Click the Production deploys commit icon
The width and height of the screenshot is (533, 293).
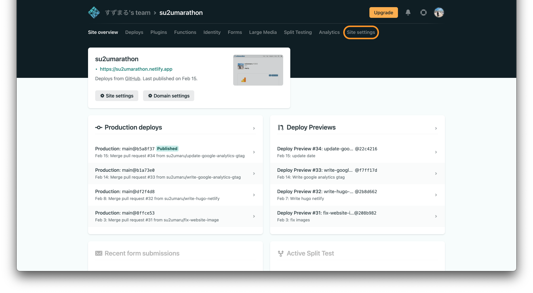coord(99,127)
